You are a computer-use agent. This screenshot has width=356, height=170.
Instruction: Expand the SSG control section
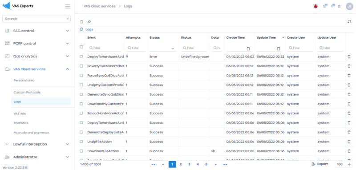pos(37,31)
